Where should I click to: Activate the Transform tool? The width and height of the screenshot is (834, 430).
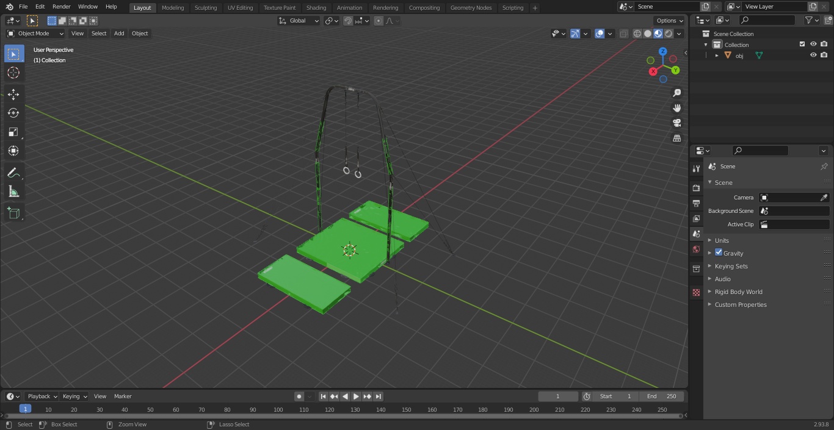click(x=13, y=151)
